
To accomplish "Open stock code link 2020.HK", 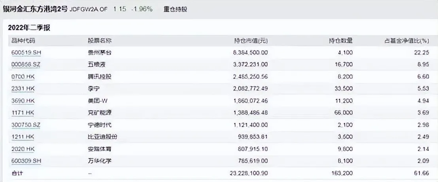I will point(23,149).
